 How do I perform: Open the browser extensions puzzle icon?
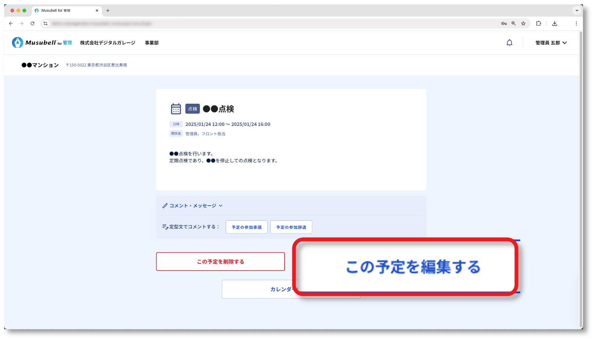(x=539, y=23)
